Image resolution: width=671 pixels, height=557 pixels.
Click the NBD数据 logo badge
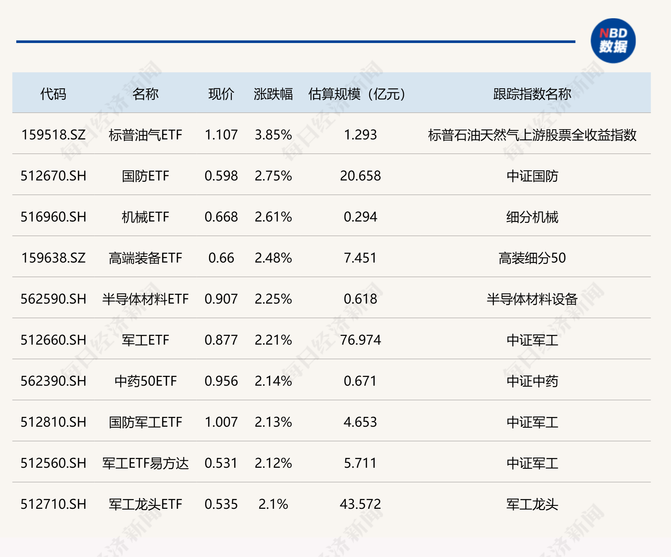[613, 41]
